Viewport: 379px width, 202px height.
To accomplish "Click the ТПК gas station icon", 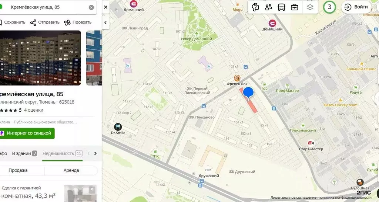I will click(x=155, y=151).
